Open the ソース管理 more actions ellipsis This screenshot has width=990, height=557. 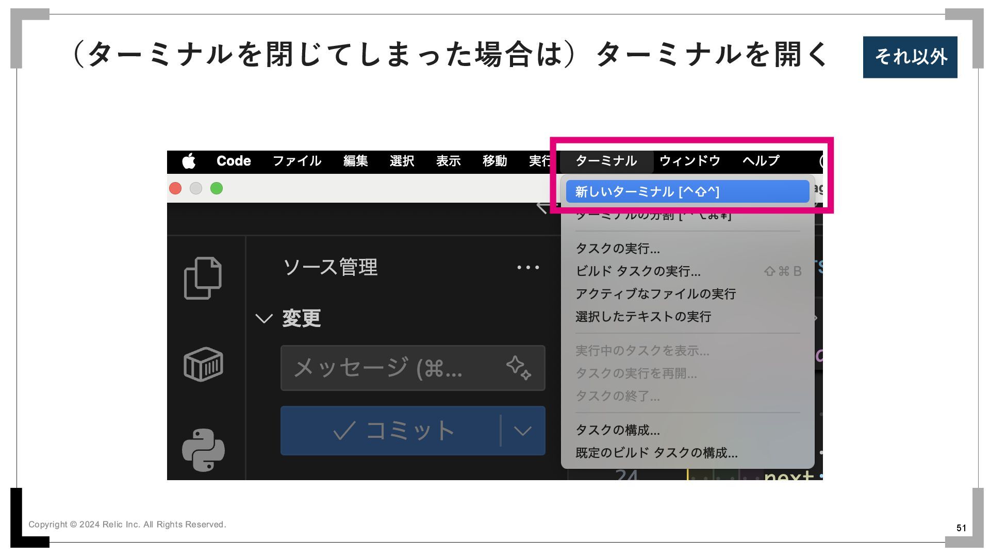coord(528,267)
